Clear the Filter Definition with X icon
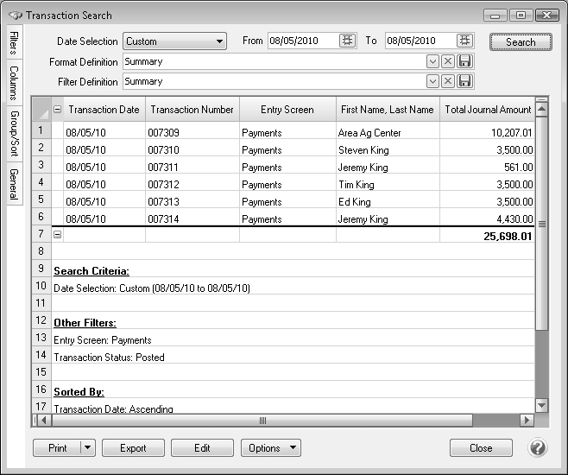Viewport: 568px width, 475px height. coord(448,81)
